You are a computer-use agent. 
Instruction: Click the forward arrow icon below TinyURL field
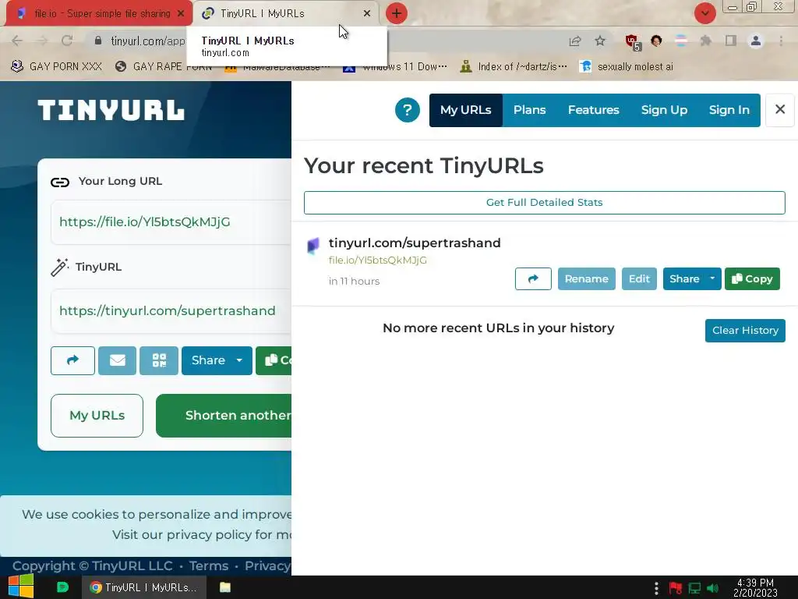coord(72,360)
